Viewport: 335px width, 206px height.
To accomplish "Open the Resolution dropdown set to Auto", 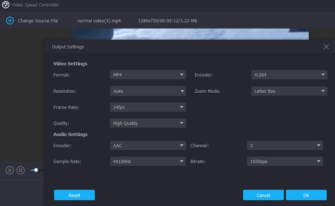I will tap(148, 91).
